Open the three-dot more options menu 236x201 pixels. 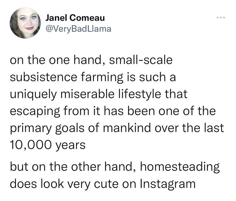click(222, 17)
